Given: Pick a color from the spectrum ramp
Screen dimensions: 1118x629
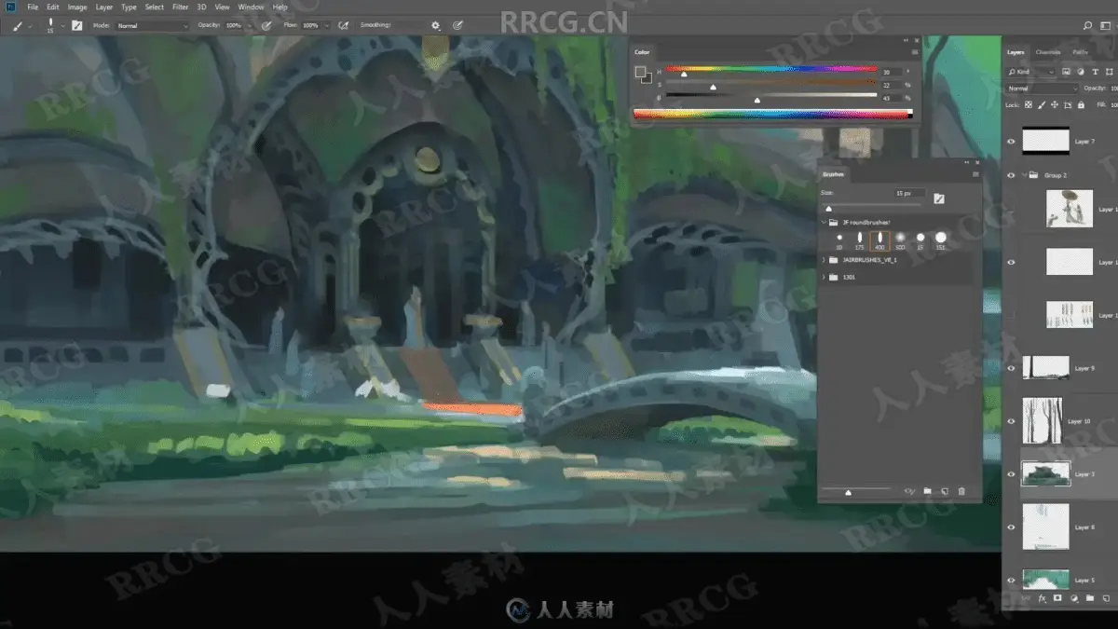Looking at the screenshot, I should pos(772,114).
